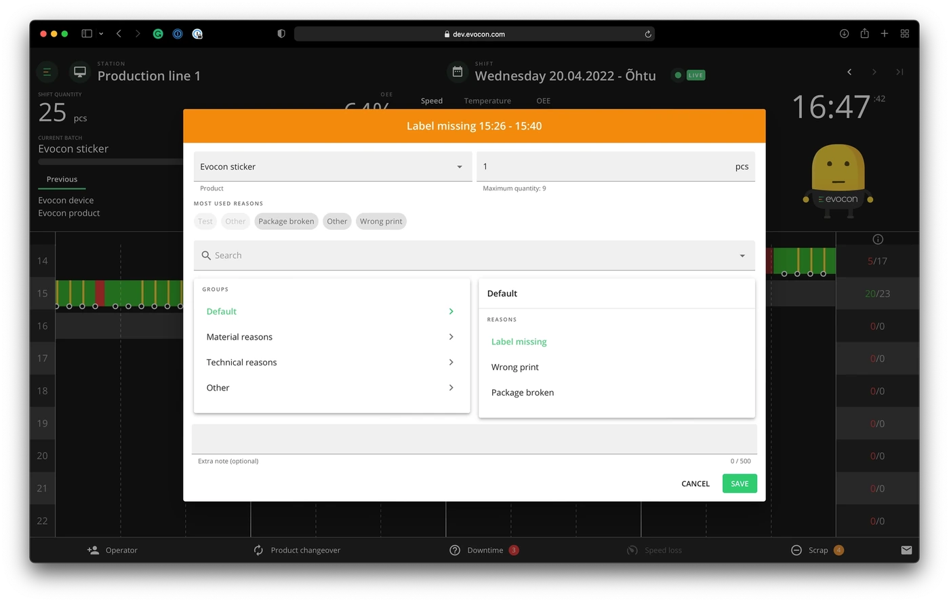This screenshot has height=602, width=949.
Task: Toggle the Safari sidebar
Action: coord(87,33)
